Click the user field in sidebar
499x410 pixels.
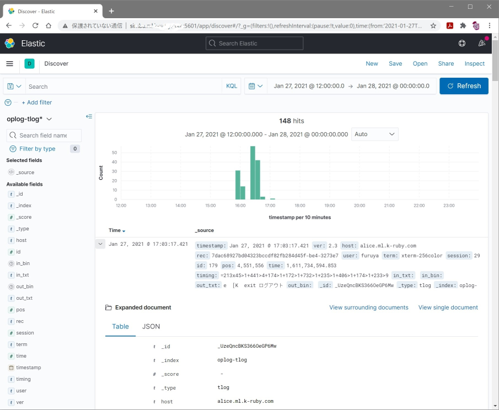pyautogui.click(x=22, y=391)
